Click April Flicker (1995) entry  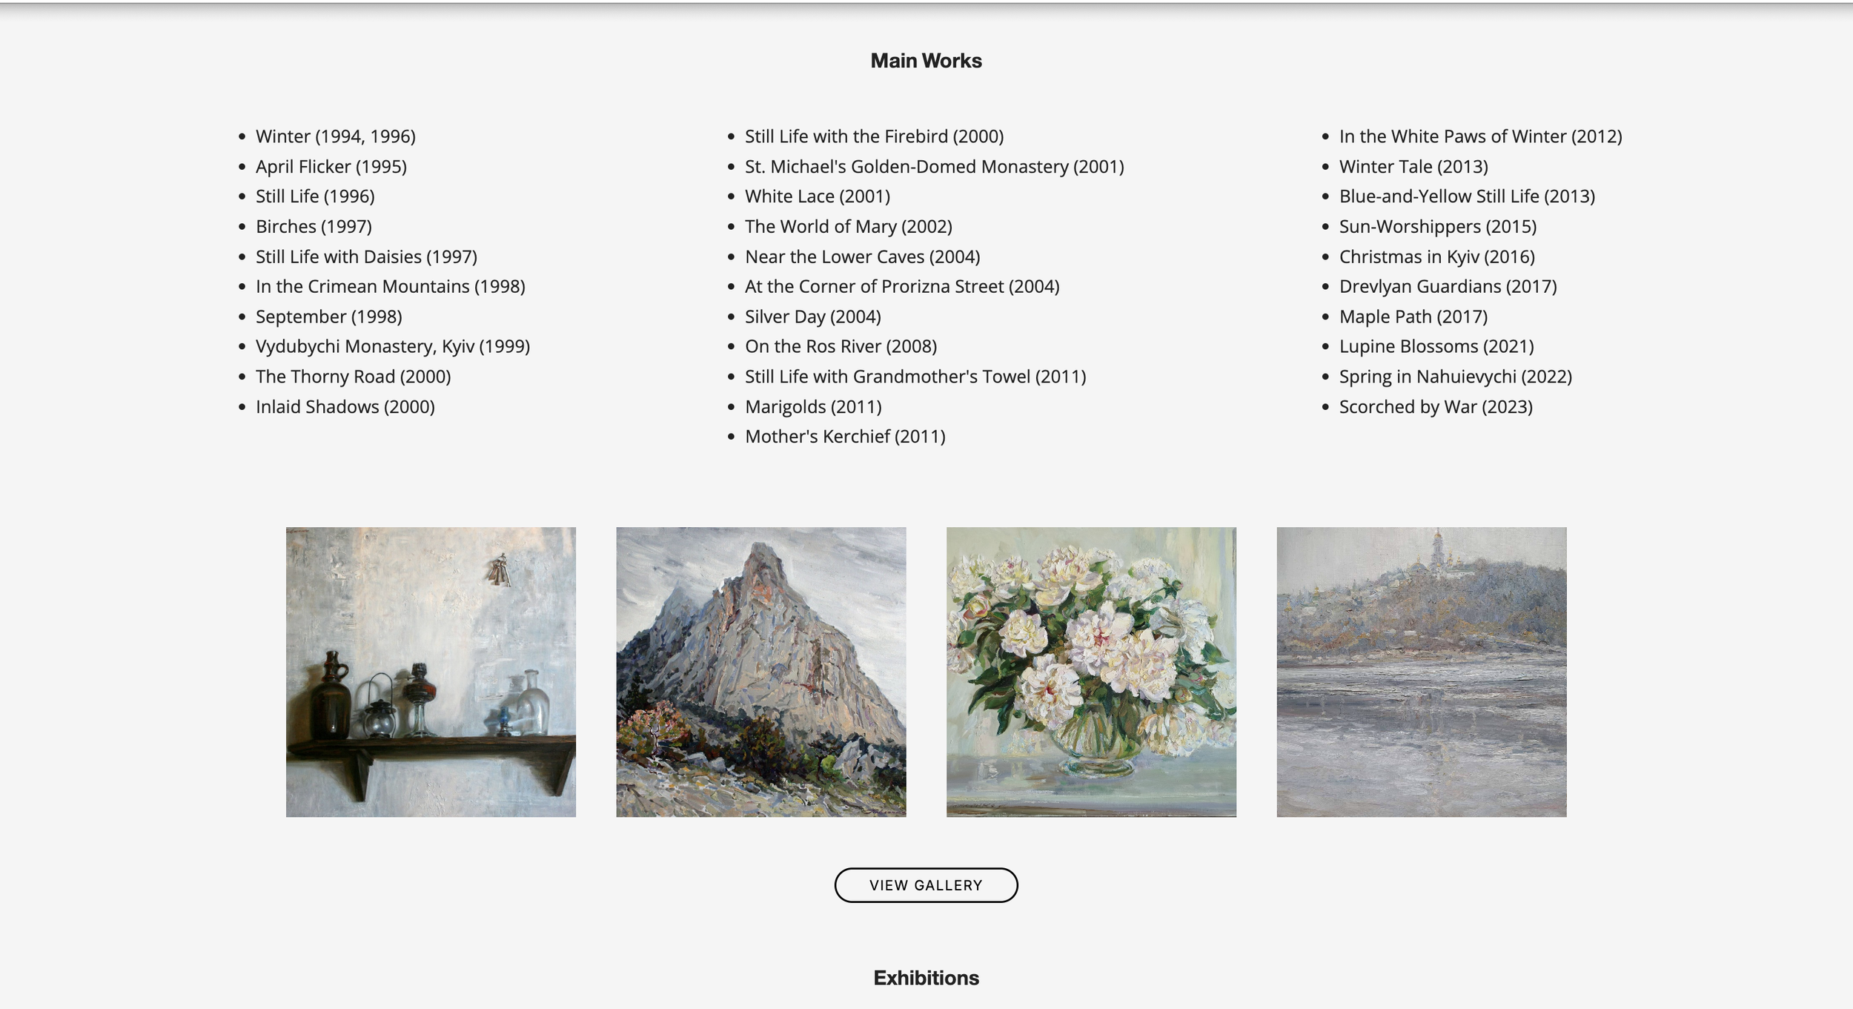point(331,167)
